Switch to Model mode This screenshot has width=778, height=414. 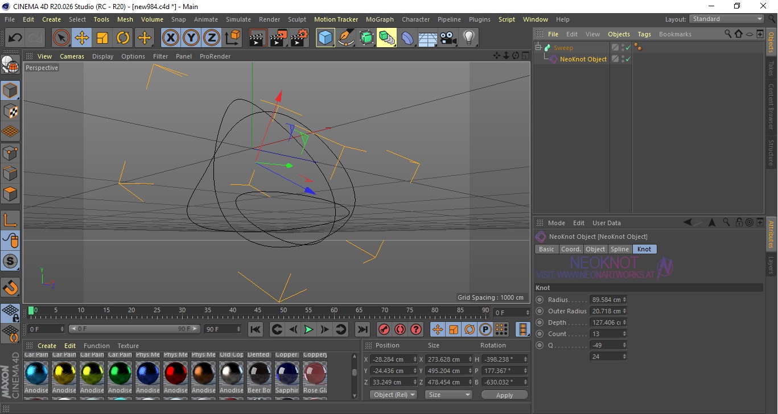tap(10, 91)
